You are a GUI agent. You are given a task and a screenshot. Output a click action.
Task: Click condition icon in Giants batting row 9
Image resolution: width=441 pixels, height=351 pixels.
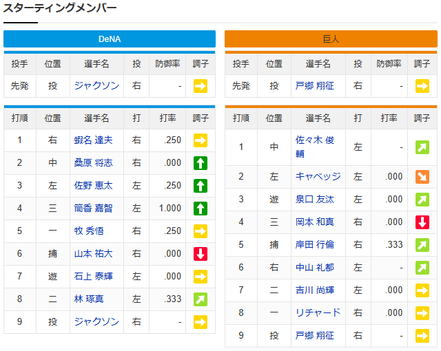point(422,336)
